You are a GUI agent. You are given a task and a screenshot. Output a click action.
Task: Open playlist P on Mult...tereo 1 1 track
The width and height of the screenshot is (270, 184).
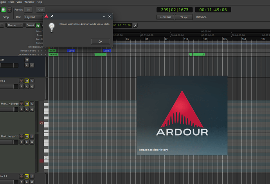coord(22,142)
